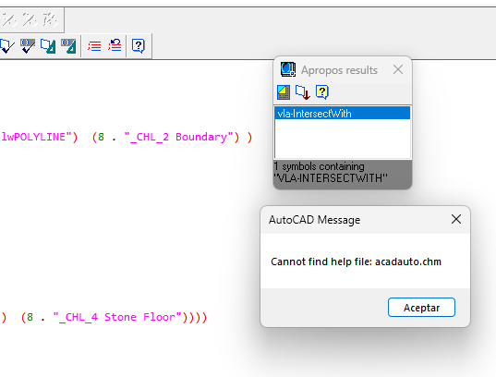Screen dimensions: 496x377
Task: Click the first greyed-out debug toolbar icon
Action: pos(9,19)
